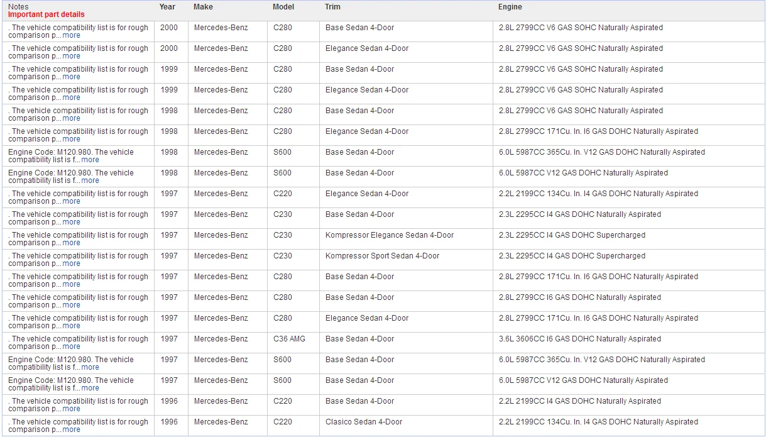Click the Year column header
This screenshot has width=766, height=437.
[168, 7]
